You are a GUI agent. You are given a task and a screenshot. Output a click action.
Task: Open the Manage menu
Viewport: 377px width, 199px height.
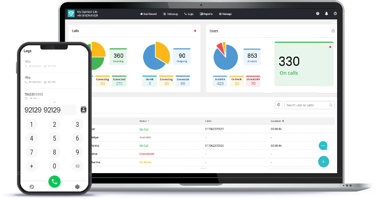click(x=225, y=14)
